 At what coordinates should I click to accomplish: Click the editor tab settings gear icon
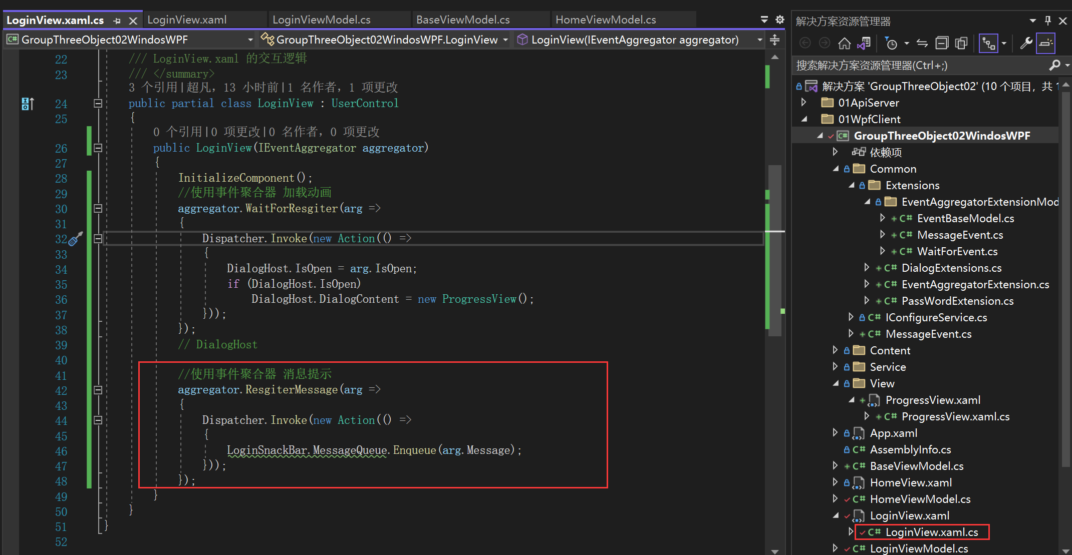779,20
